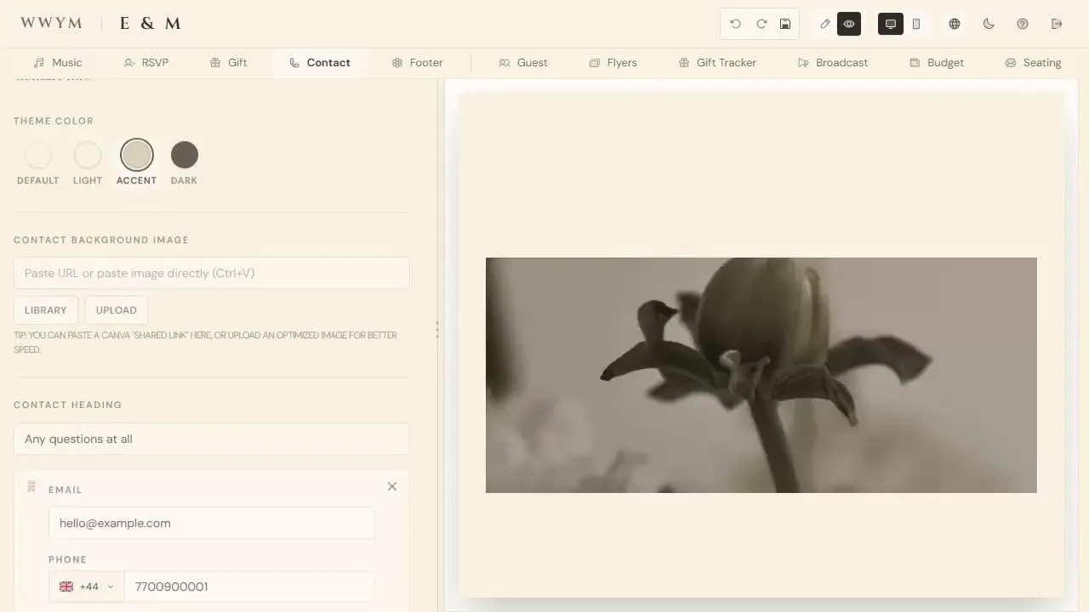The height and width of the screenshot is (612, 1089).
Task: Switch to the Seating tab
Action: pyautogui.click(x=1033, y=62)
